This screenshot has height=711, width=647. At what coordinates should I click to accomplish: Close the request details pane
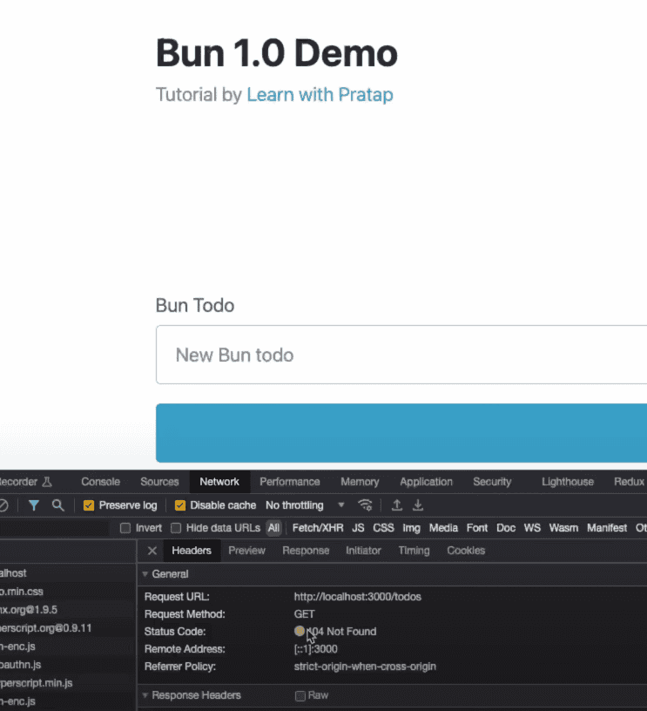click(x=152, y=551)
